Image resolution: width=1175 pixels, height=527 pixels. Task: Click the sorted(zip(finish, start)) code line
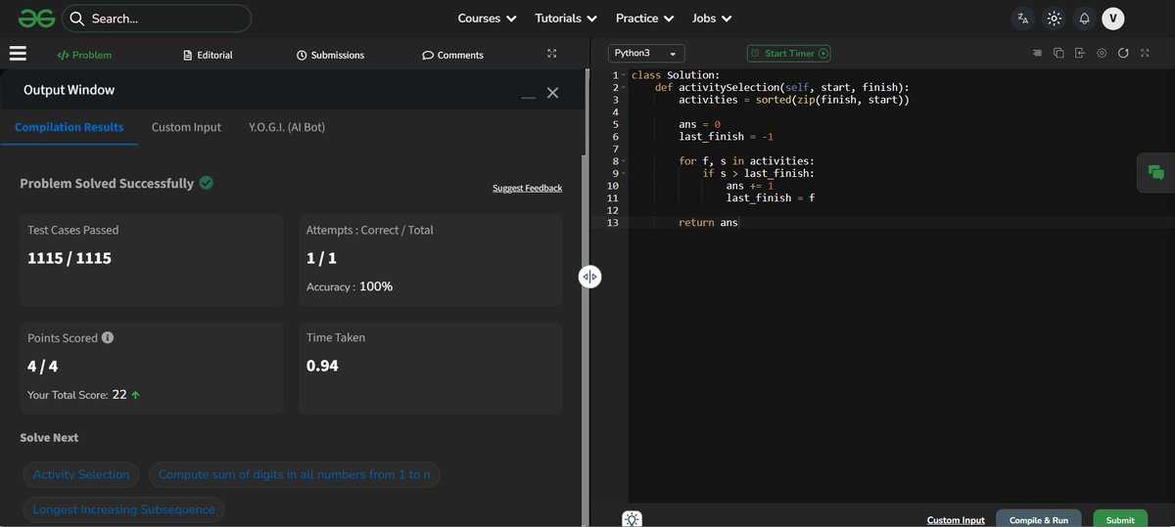tap(794, 100)
